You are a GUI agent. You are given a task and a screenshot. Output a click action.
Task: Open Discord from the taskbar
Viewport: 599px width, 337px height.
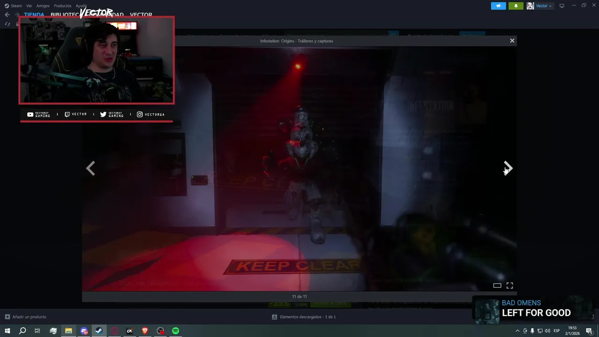[x=84, y=331]
